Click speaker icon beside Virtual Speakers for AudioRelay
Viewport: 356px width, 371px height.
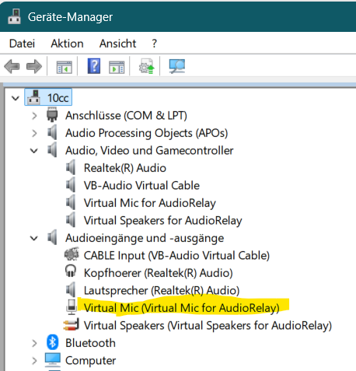pyautogui.click(x=71, y=220)
